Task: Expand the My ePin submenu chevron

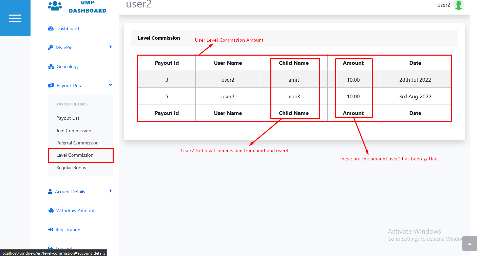Action: [110, 47]
